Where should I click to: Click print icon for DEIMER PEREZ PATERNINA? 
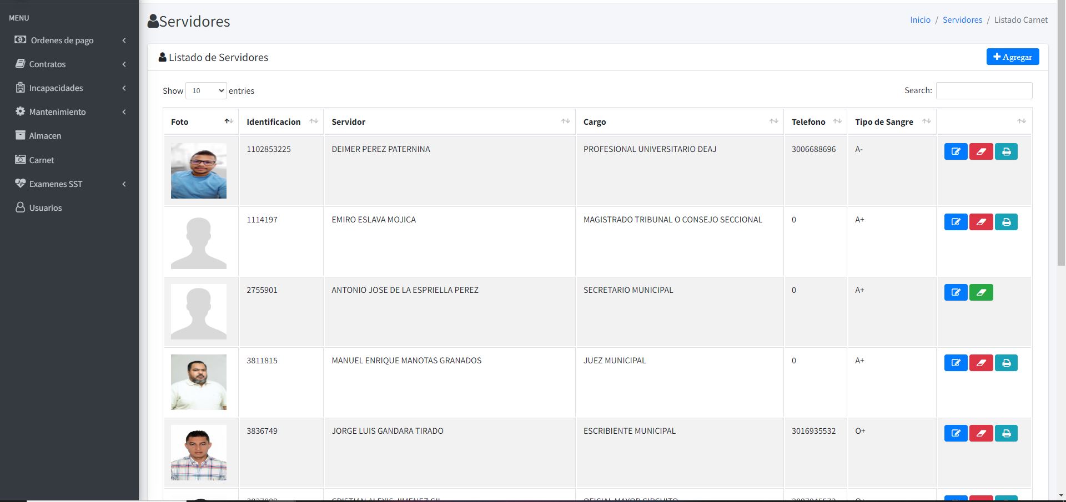click(1006, 151)
